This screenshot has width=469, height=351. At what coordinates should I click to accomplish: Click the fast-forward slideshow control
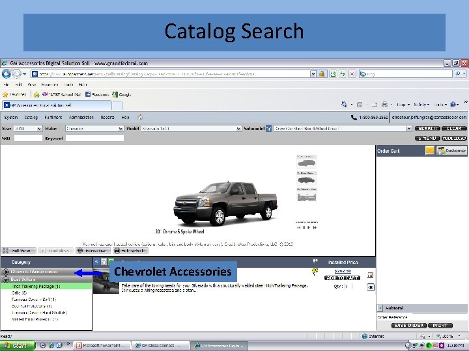[315, 227]
